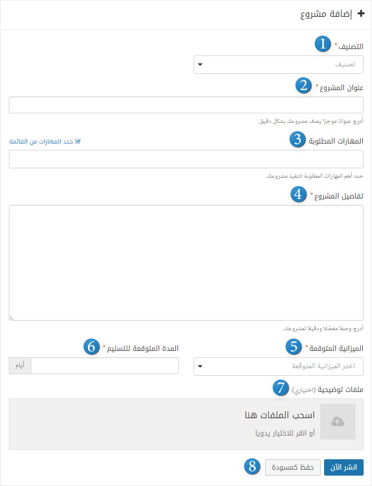
Task: Click numbered badge 2 near عنوان المشروع
Action: [303, 85]
